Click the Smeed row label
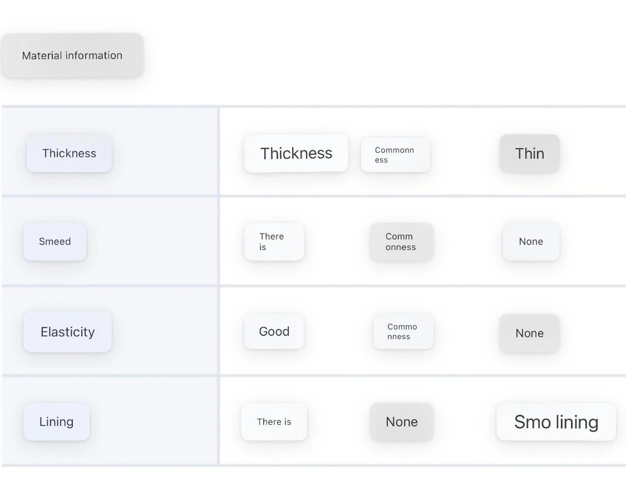The width and height of the screenshot is (626, 495). coord(55,242)
